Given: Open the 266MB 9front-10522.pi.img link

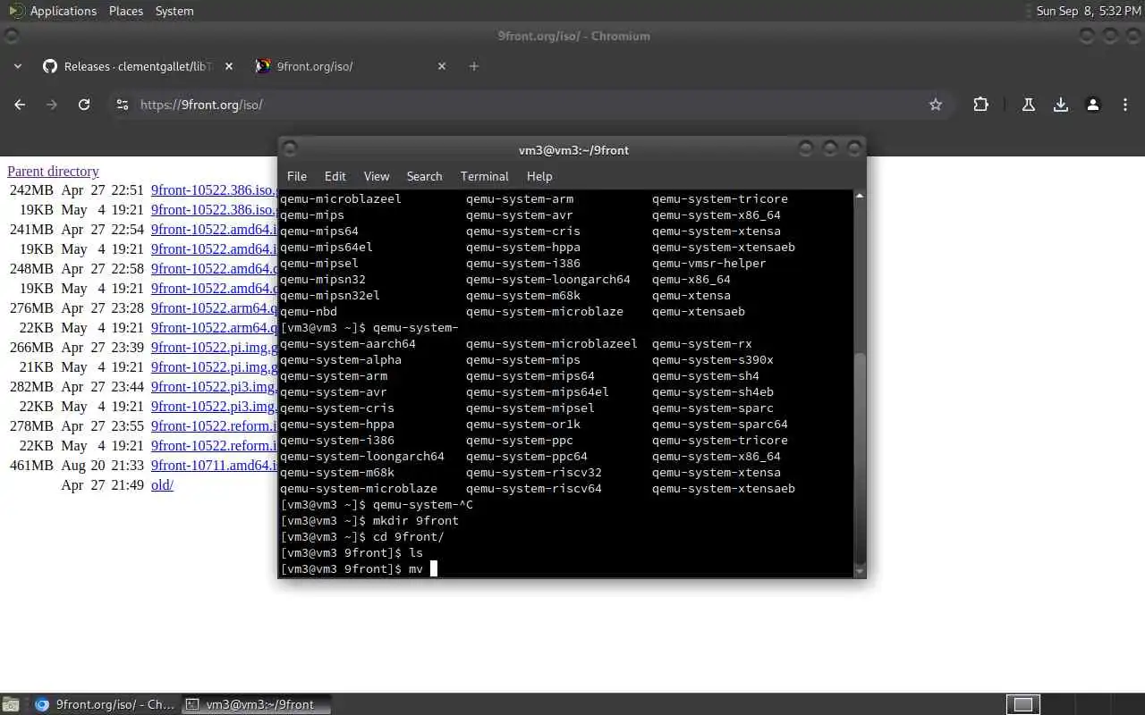Looking at the screenshot, I should (x=214, y=347).
